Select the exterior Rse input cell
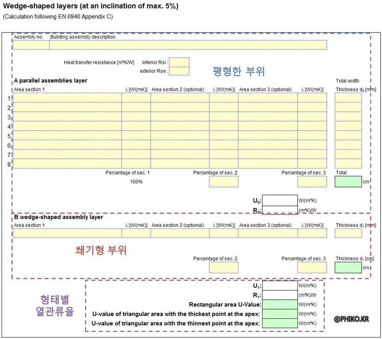 point(179,71)
